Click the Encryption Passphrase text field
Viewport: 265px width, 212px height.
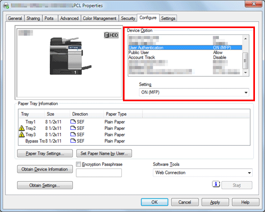click(x=99, y=173)
